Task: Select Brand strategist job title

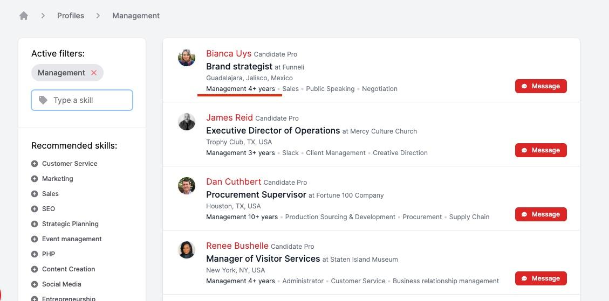Action: pos(240,66)
